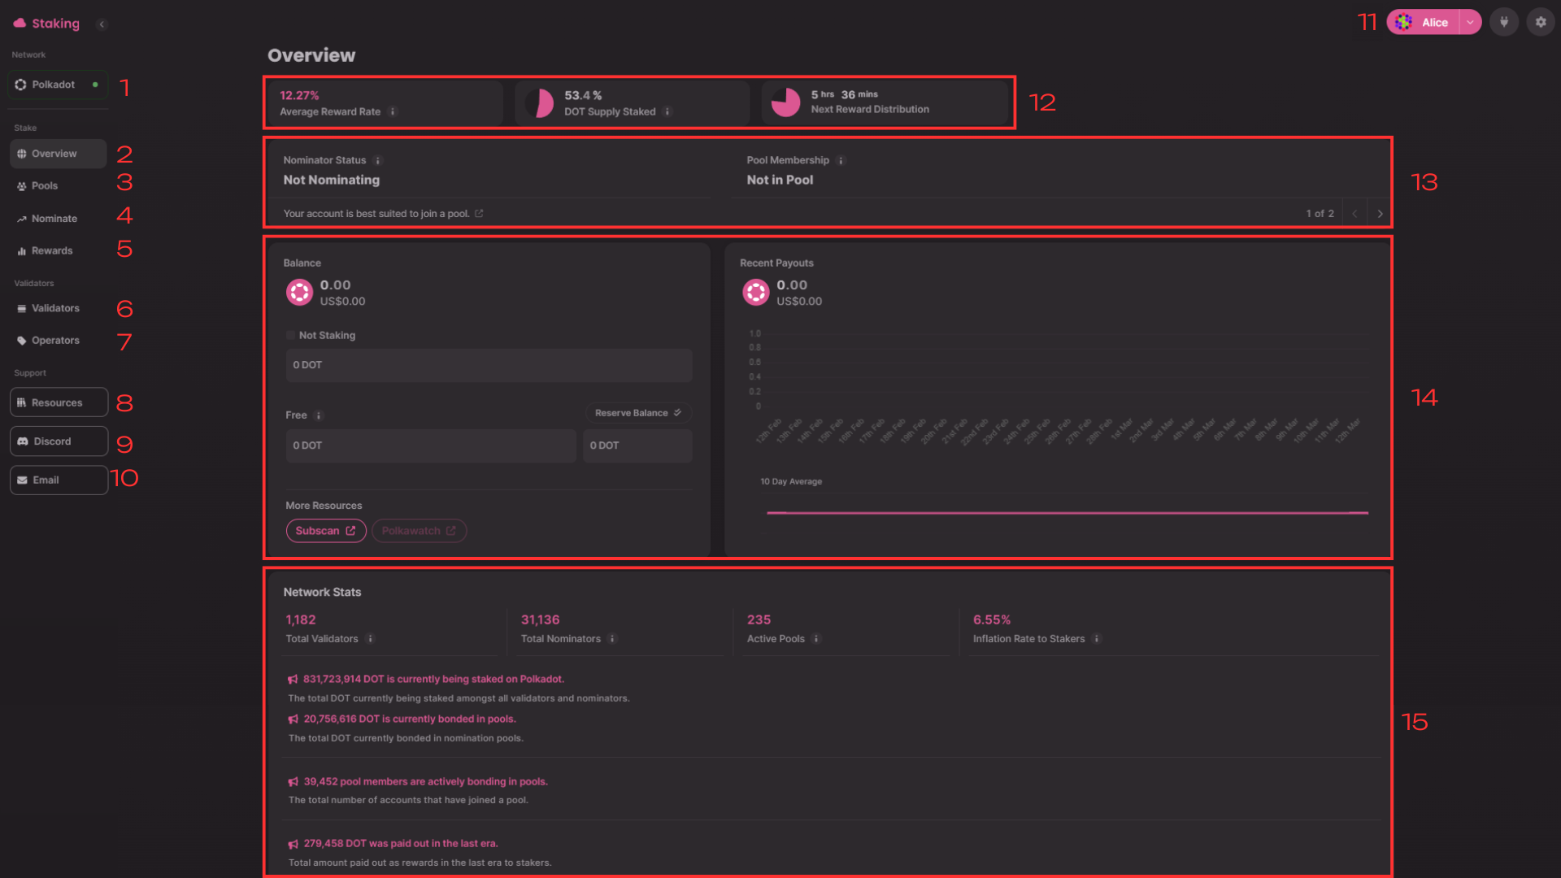Open the settings gear icon
The width and height of the screenshot is (1561, 878).
click(1541, 23)
